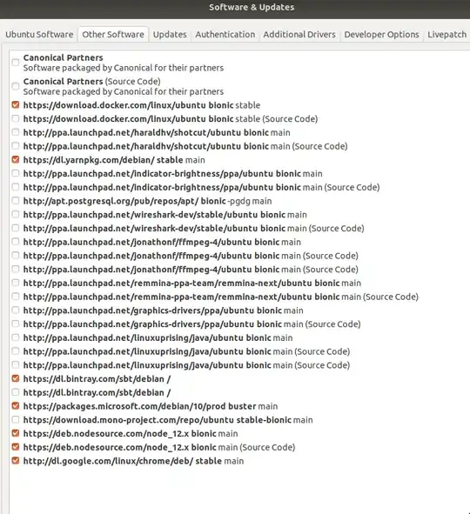Tick the unchecked dl.bintray.com/sbt/debian checkbox
The image size is (470, 514).
coord(16,392)
